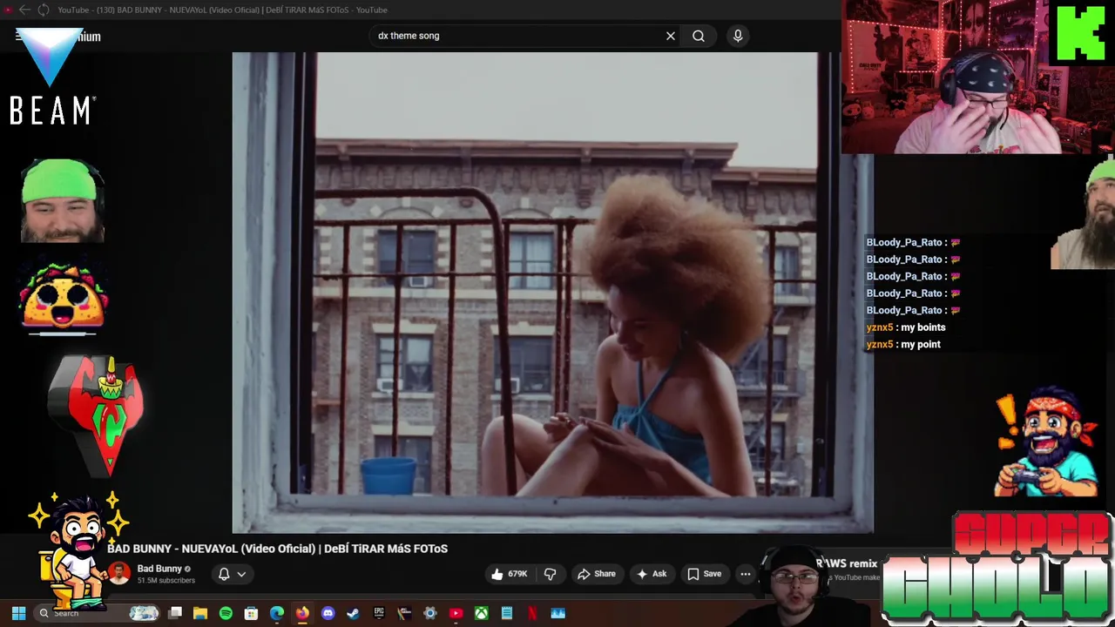Click the YouTube search magnifier button

[699, 36]
